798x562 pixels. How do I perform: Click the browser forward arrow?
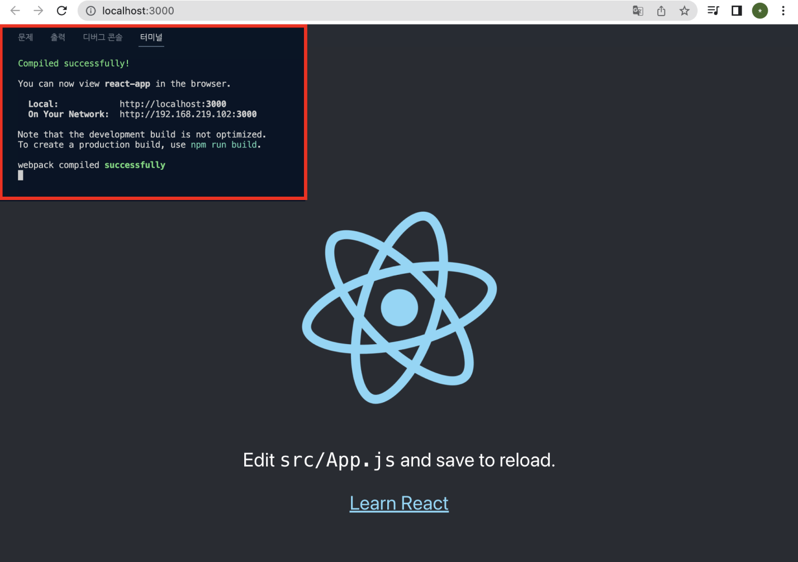point(38,11)
